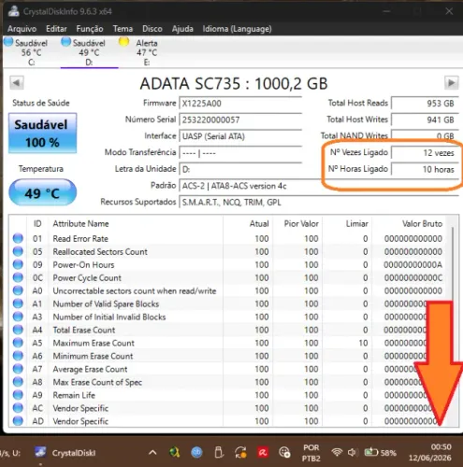Click Total Host Writes value 941 GB
This screenshot has height=467, width=463.
[x=425, y=120]
